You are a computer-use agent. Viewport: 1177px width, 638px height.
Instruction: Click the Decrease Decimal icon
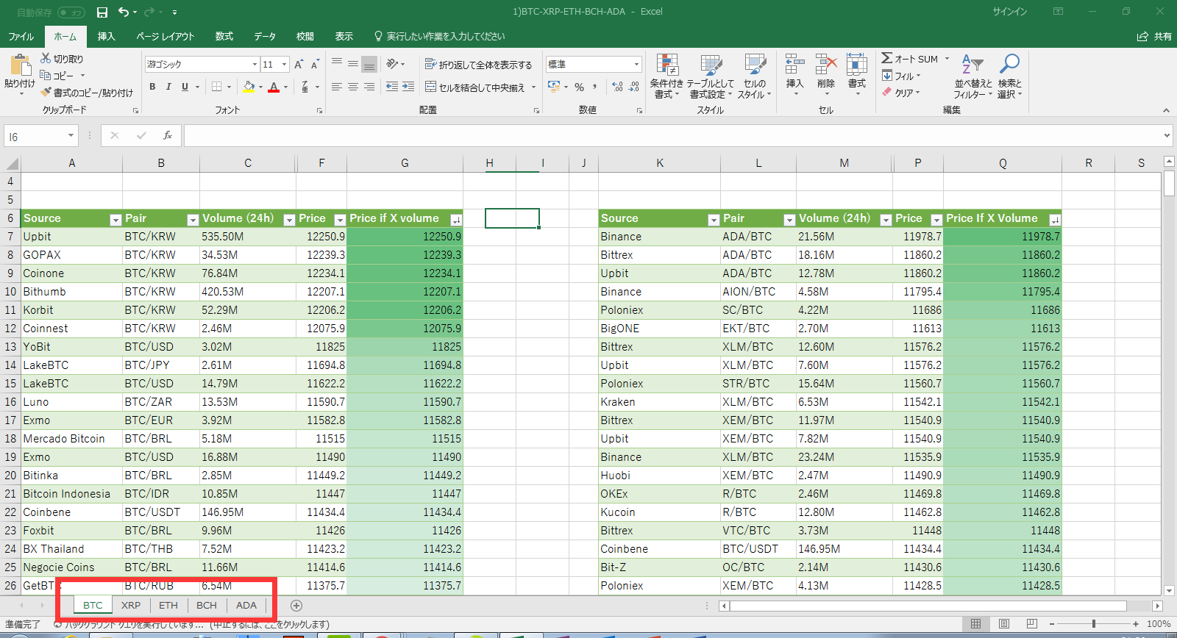pyautogui.click(x=634, y=87)
